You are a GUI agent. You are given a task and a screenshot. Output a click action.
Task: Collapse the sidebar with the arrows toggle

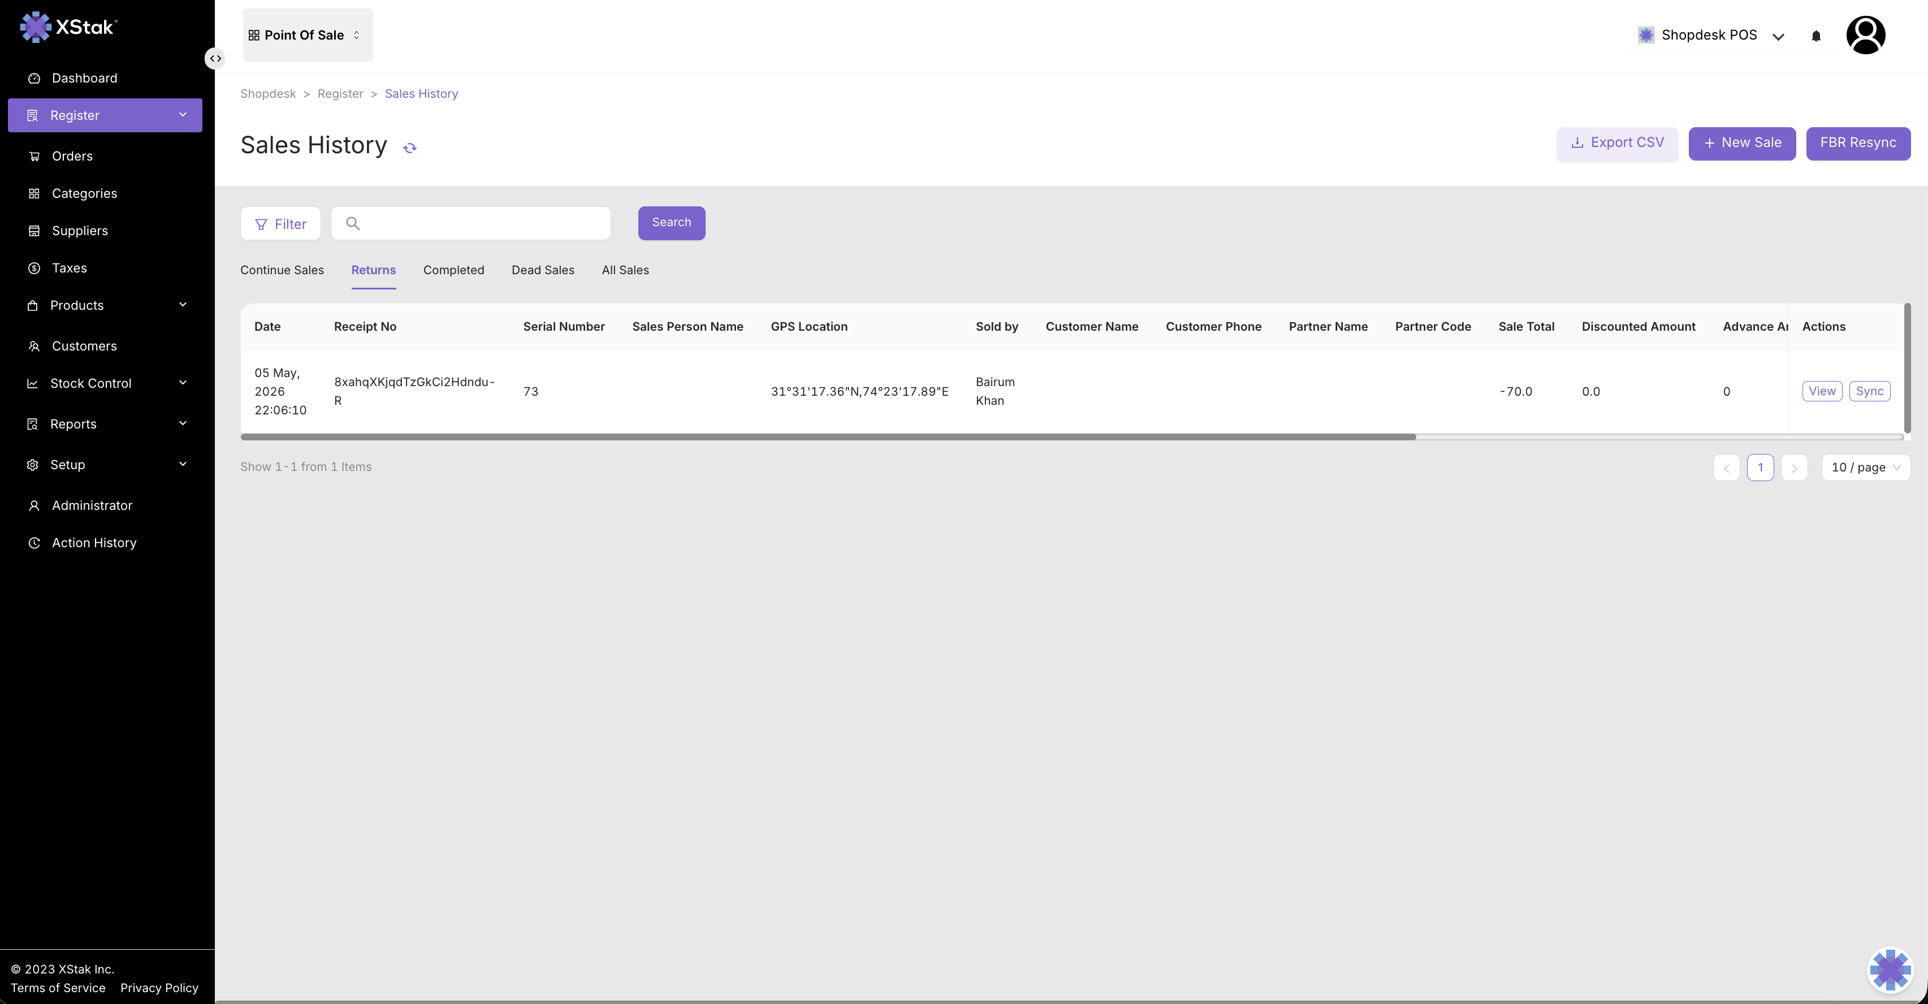coord(215,58)
